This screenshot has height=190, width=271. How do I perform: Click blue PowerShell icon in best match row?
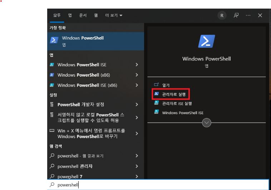[x=54, y=40]
